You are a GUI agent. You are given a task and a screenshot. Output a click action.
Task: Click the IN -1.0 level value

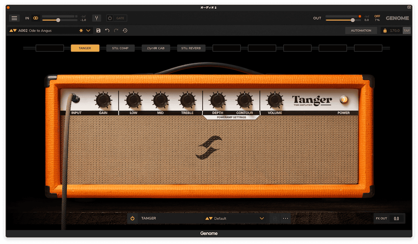(x=83, y=20)
